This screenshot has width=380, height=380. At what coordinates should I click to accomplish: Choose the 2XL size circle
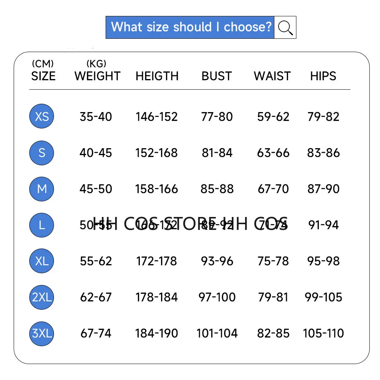tap(42, 297)
